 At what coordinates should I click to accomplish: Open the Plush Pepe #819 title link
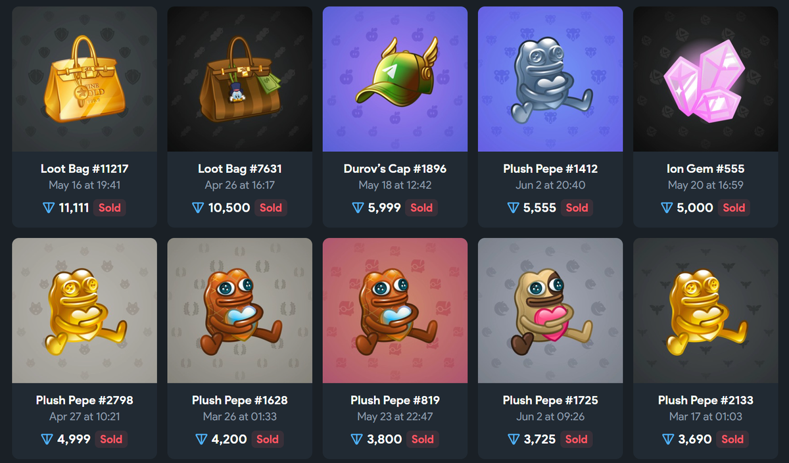point(395,401)
